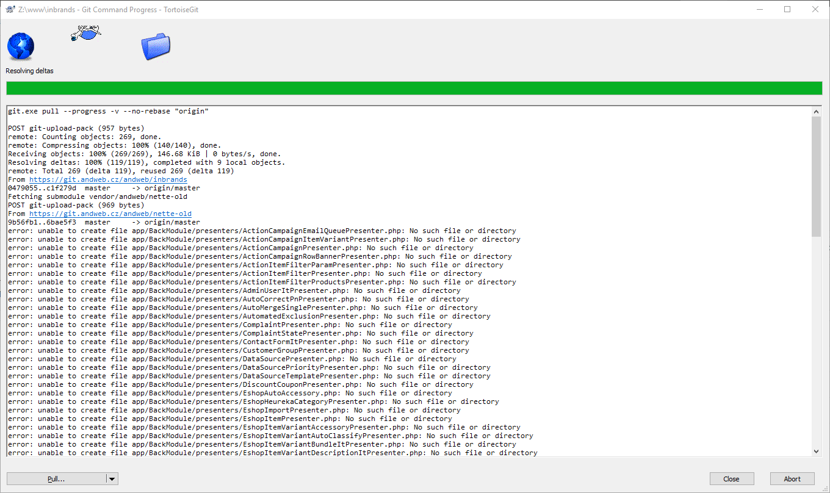Click 'remote: Total 269' line

[121, 171]
